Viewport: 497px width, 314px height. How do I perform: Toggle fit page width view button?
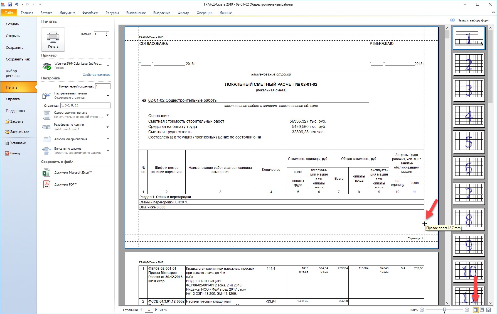pos(482,310)
